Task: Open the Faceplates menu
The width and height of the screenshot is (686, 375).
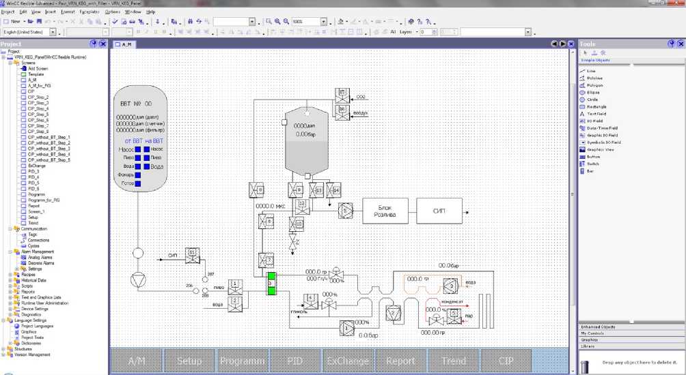Action: pyautogui.click(x=89, y=12)
